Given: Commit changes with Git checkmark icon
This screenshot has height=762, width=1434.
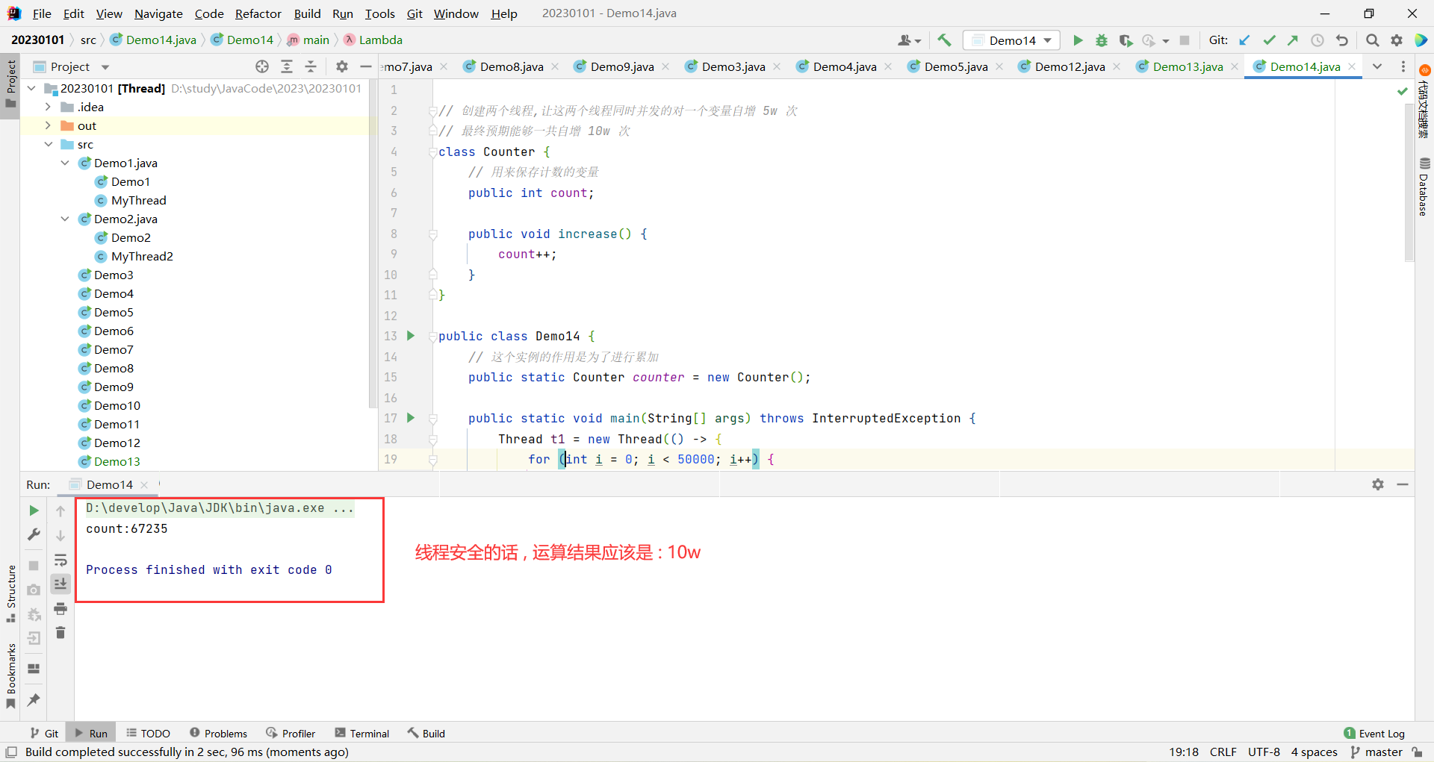Looking at the screenshot, I should 1269,40.
